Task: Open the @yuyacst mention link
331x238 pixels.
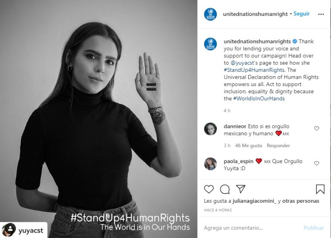Action: [x=242, y=63]
